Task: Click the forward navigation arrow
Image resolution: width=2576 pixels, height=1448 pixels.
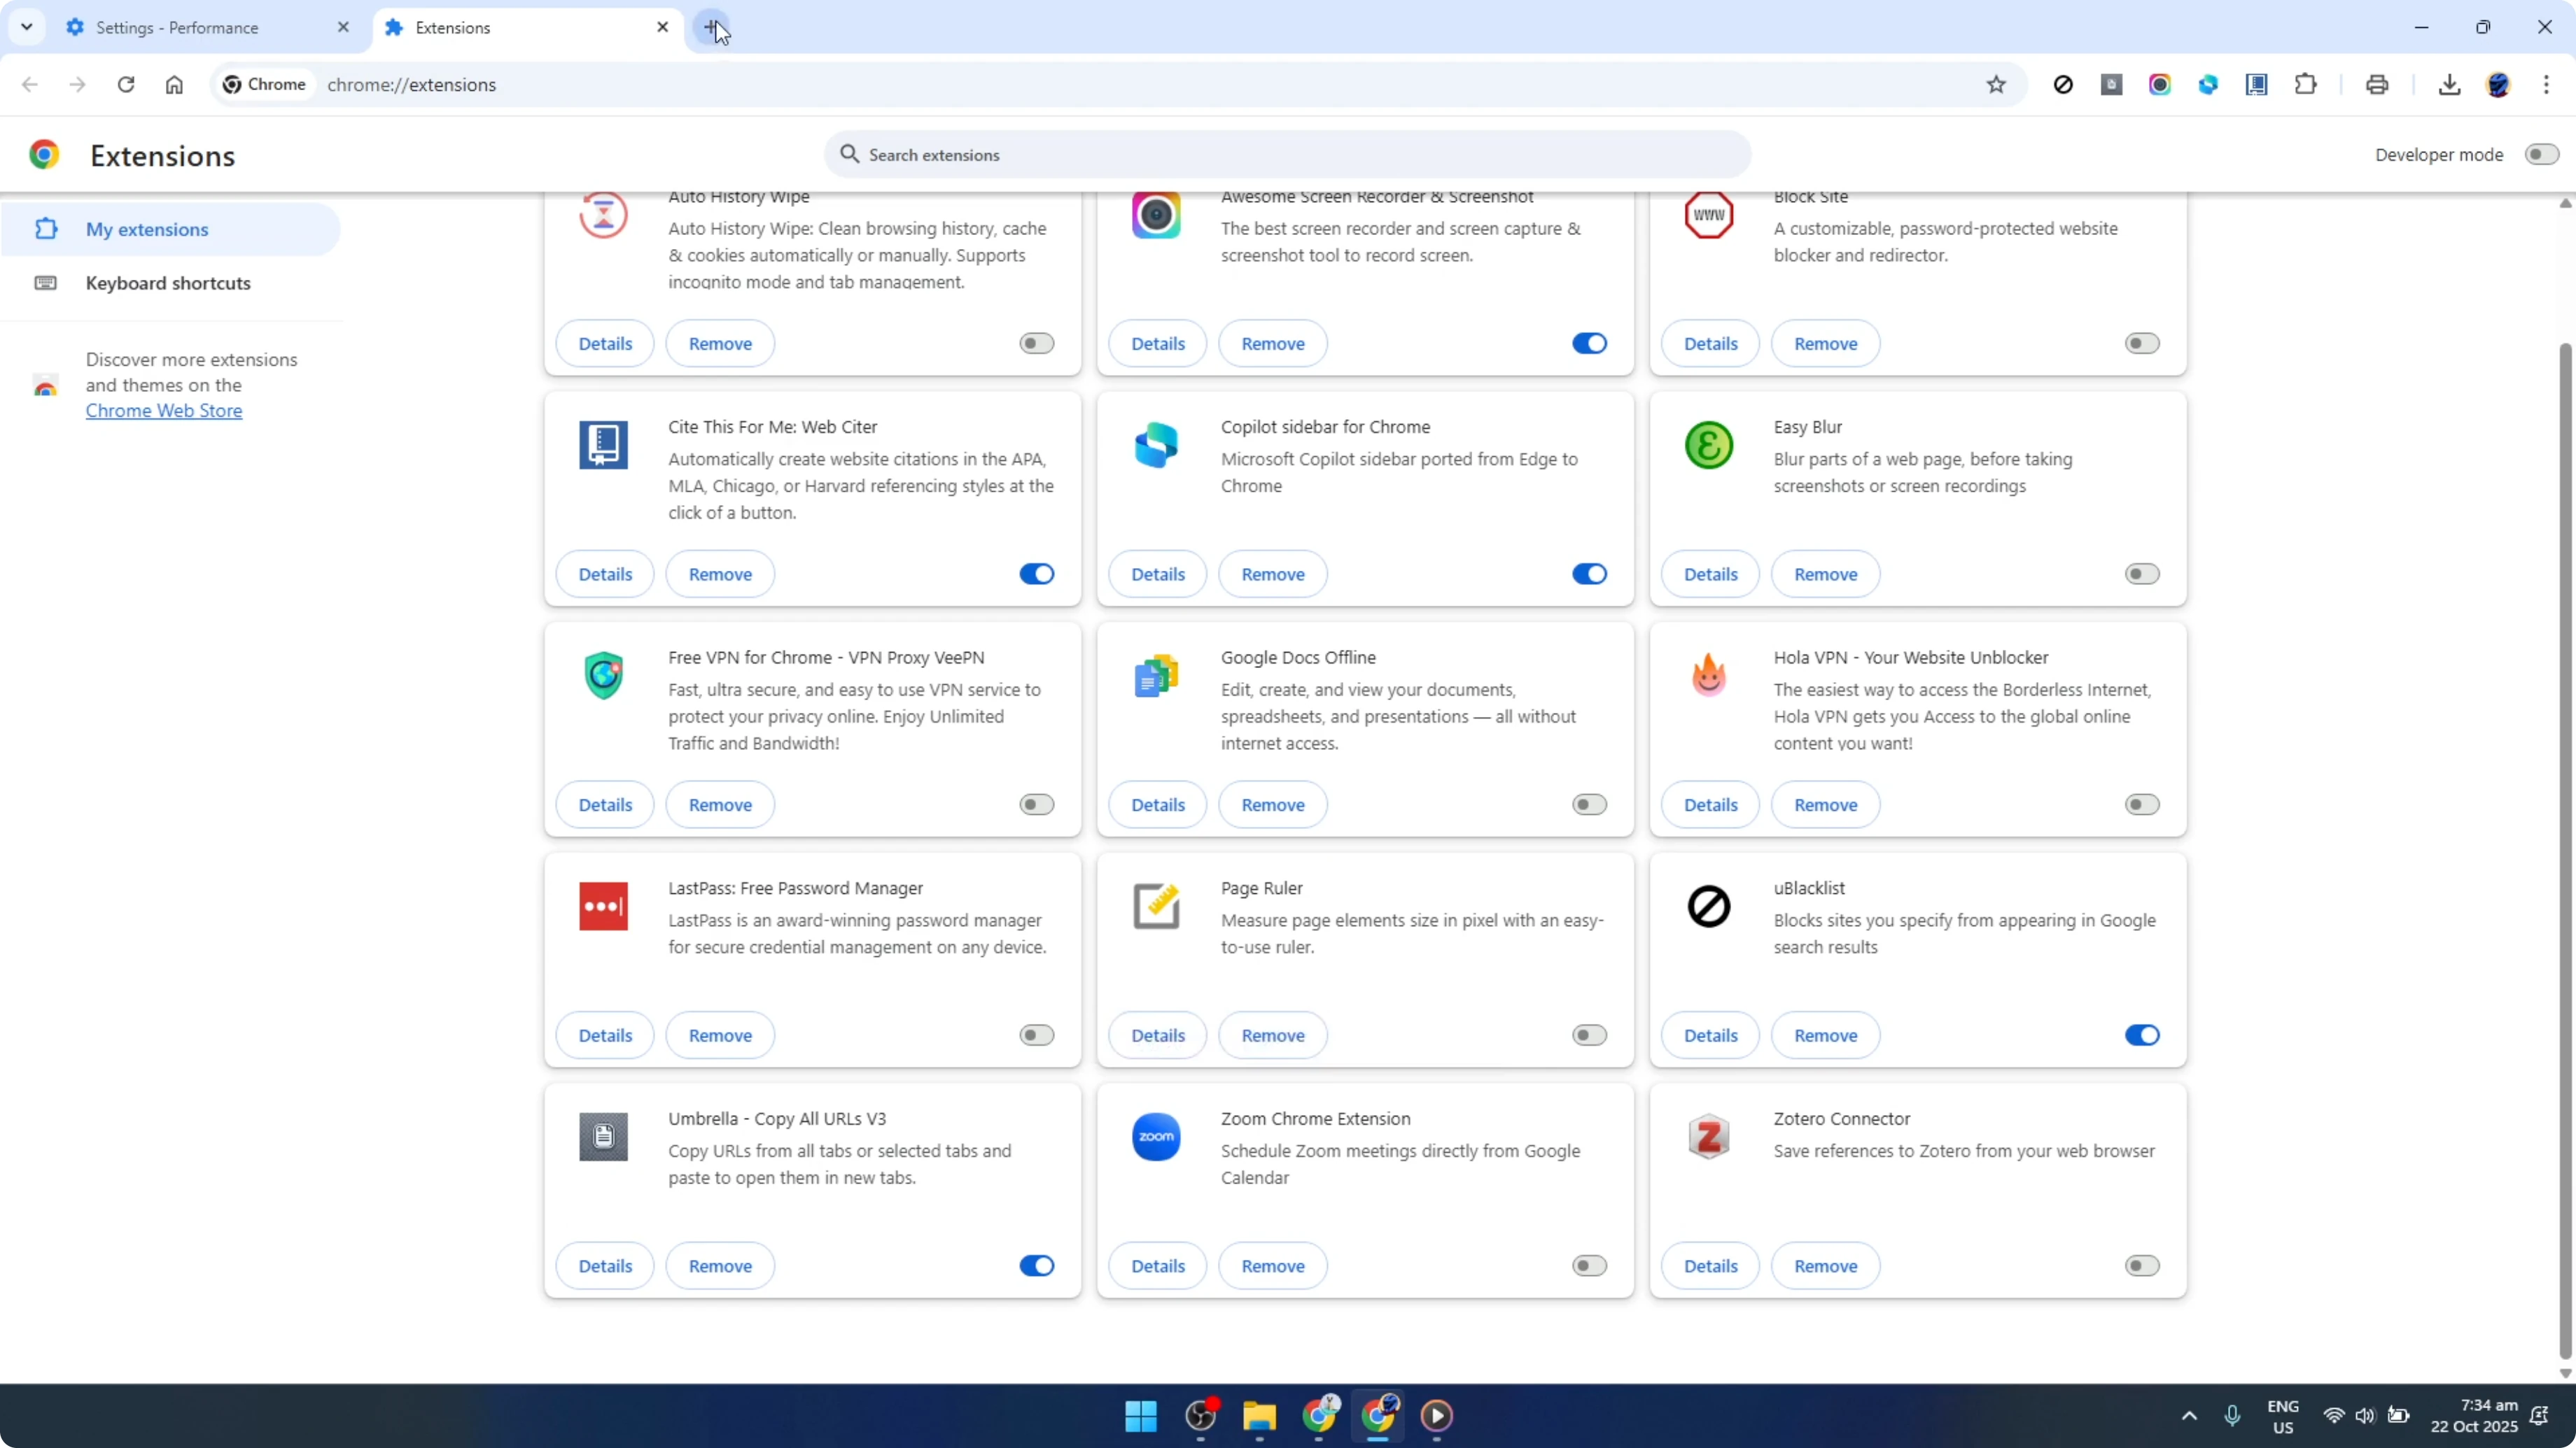Action: (77, 85)
